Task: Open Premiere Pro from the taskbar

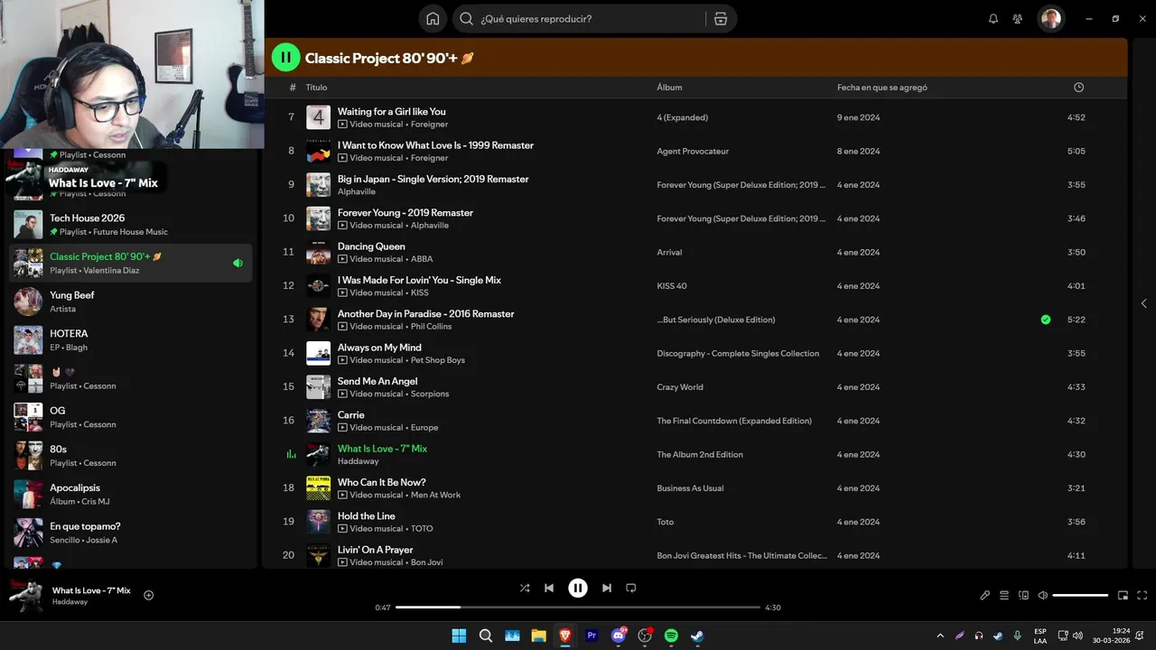Action: pos(592,636)
